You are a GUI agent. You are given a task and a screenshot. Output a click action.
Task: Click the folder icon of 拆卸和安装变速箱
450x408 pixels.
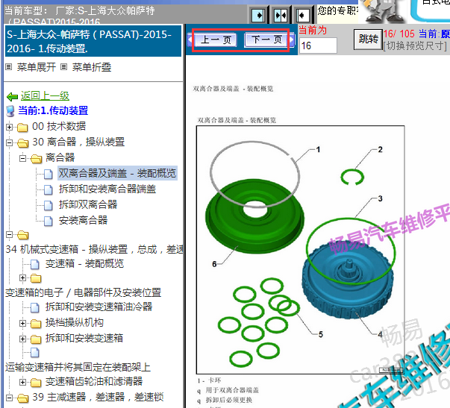tap(36, 339)
